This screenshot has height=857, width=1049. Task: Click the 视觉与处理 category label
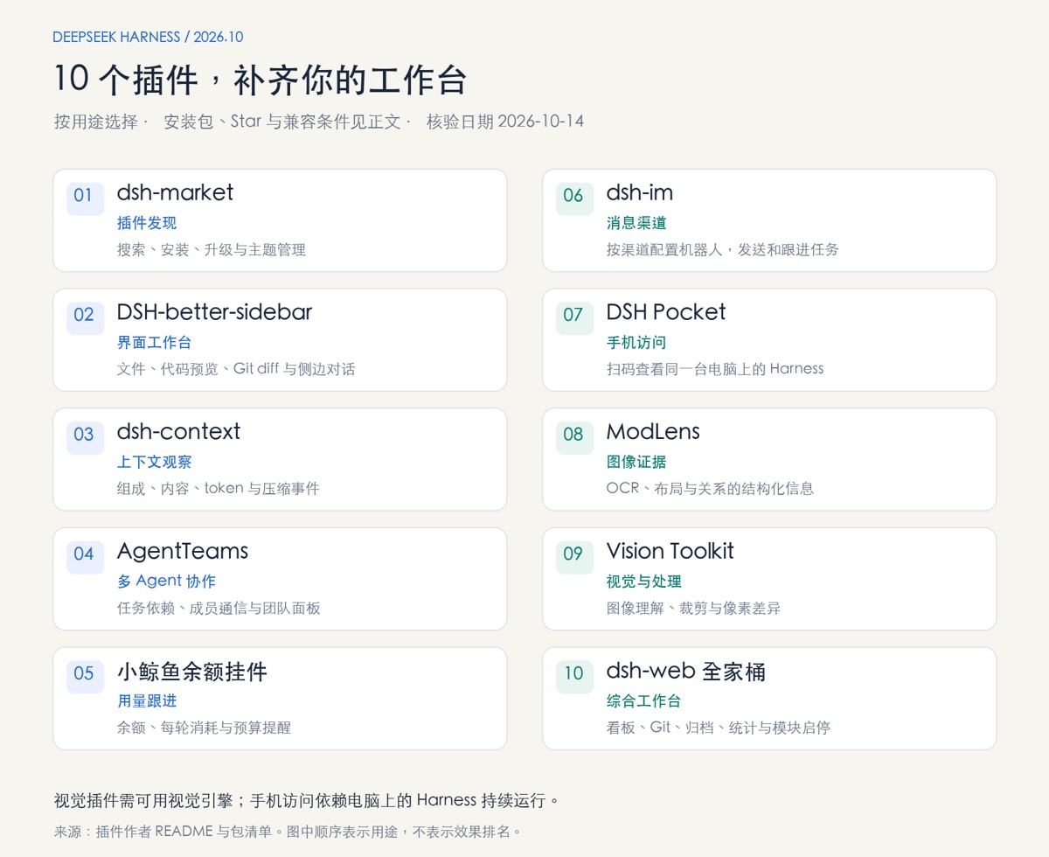pyautogui.click(x=643, y=582)
